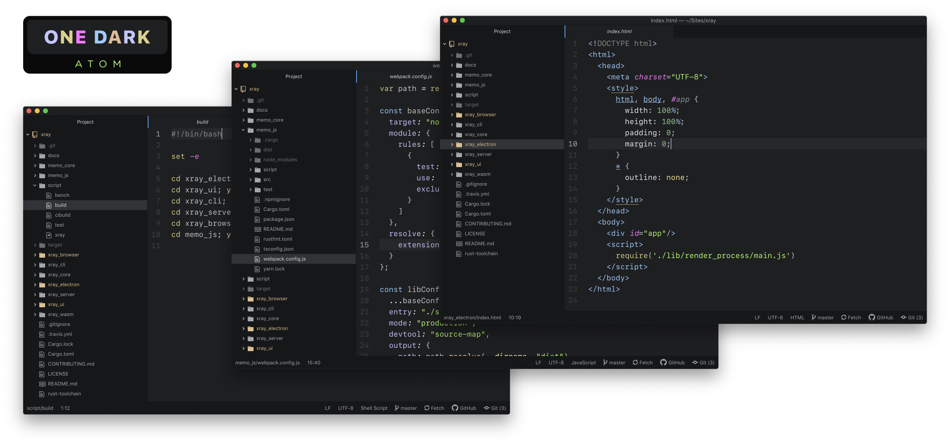The image size is (950, 445).
Task: Click JavaScript grammar selector in webpack status bar
Action: click(x=583, y=363)
